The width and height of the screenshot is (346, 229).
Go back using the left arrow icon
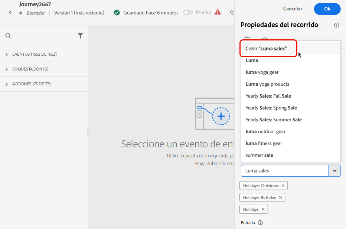pos(10,13)
